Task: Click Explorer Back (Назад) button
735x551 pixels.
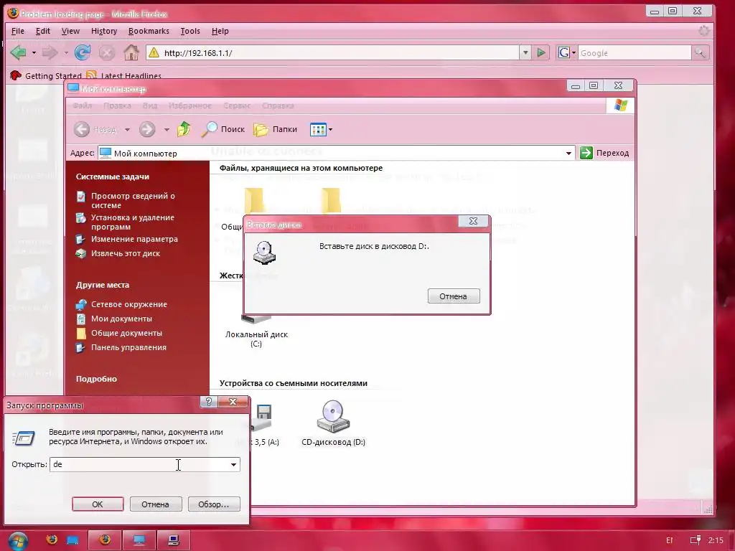Action: pos(95,129)
